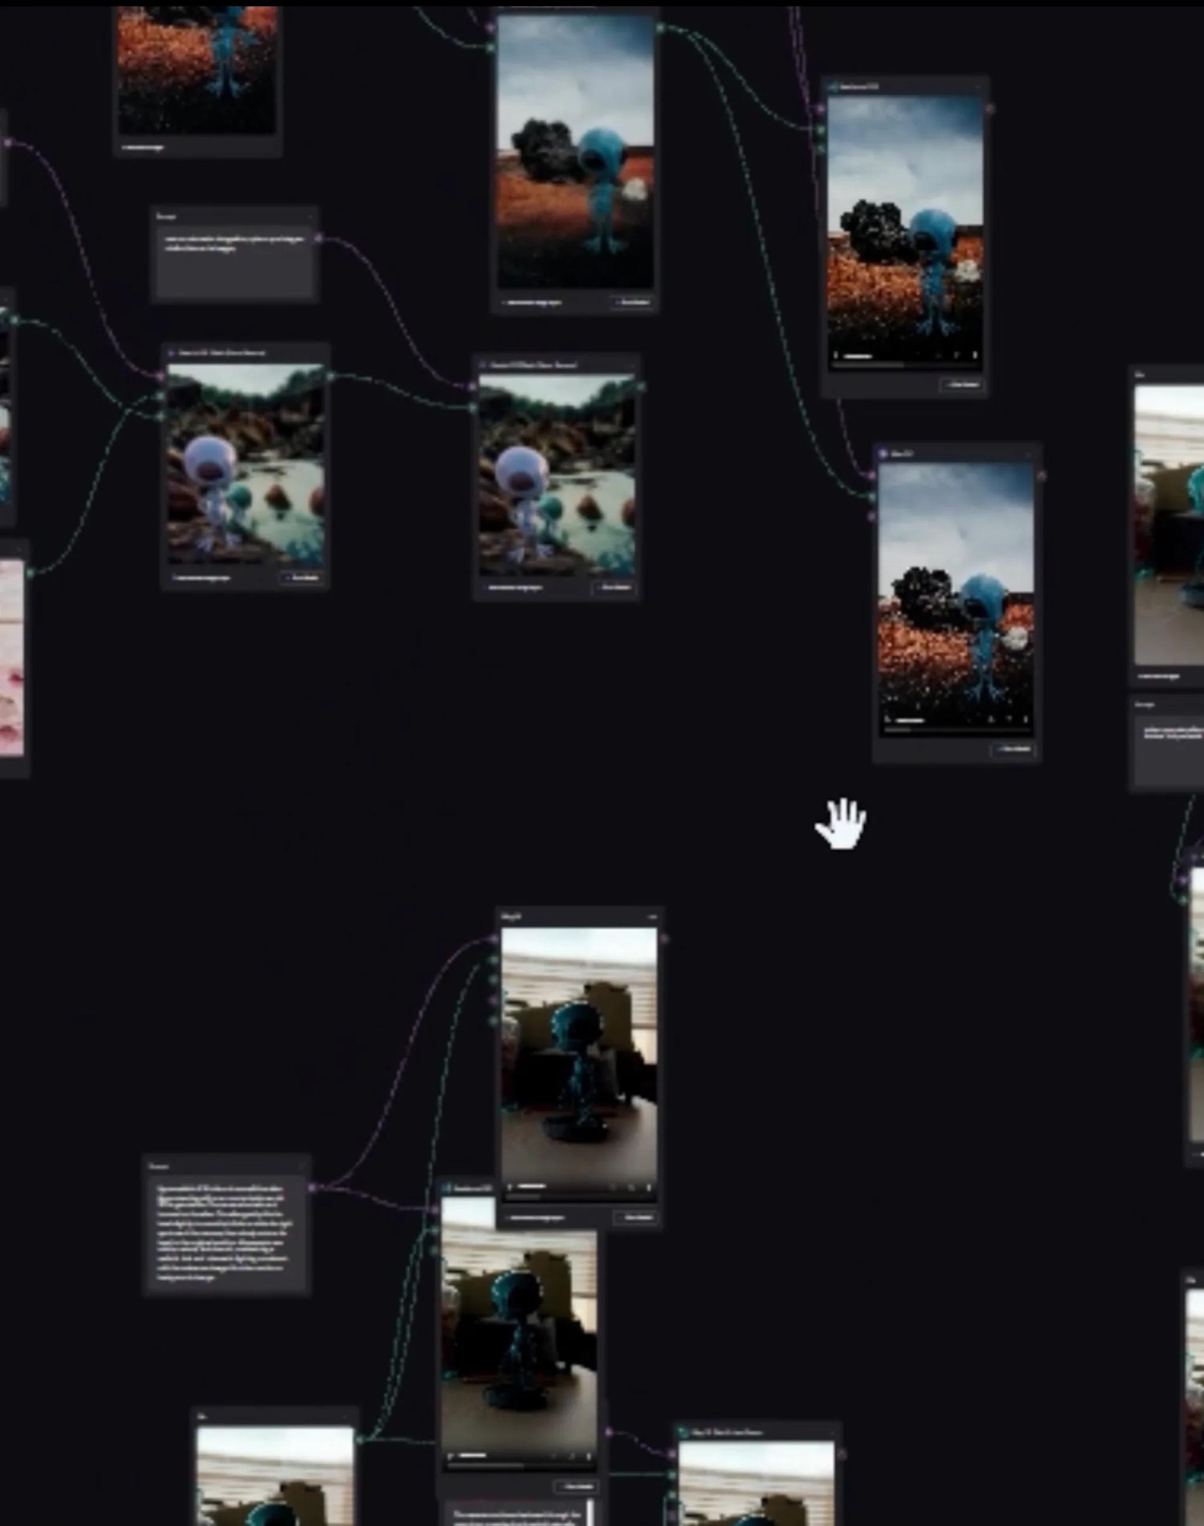Open options menu of upper orange-field video node
Viewport: 1204px width, 1526px height.
point(978,88)
